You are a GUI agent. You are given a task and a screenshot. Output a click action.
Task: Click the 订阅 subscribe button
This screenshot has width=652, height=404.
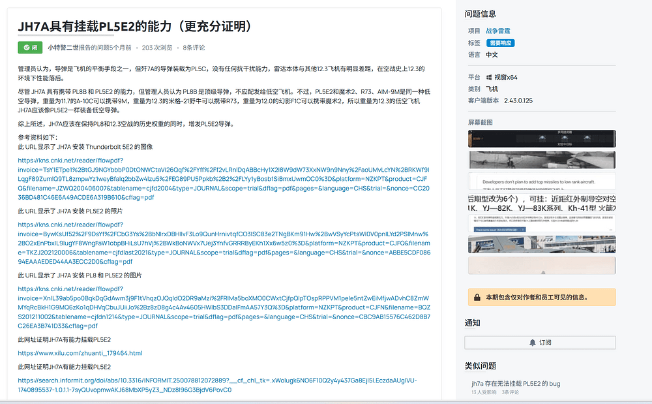(540, 343)
